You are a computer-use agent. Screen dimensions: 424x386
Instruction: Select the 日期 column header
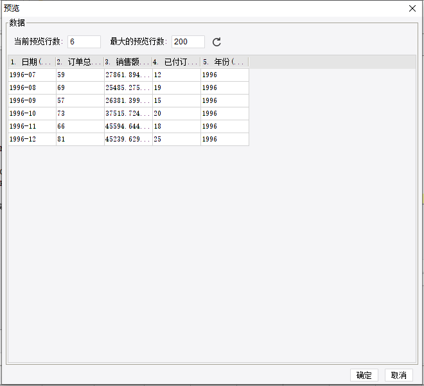pyautogui.click(x=32, y=62)
